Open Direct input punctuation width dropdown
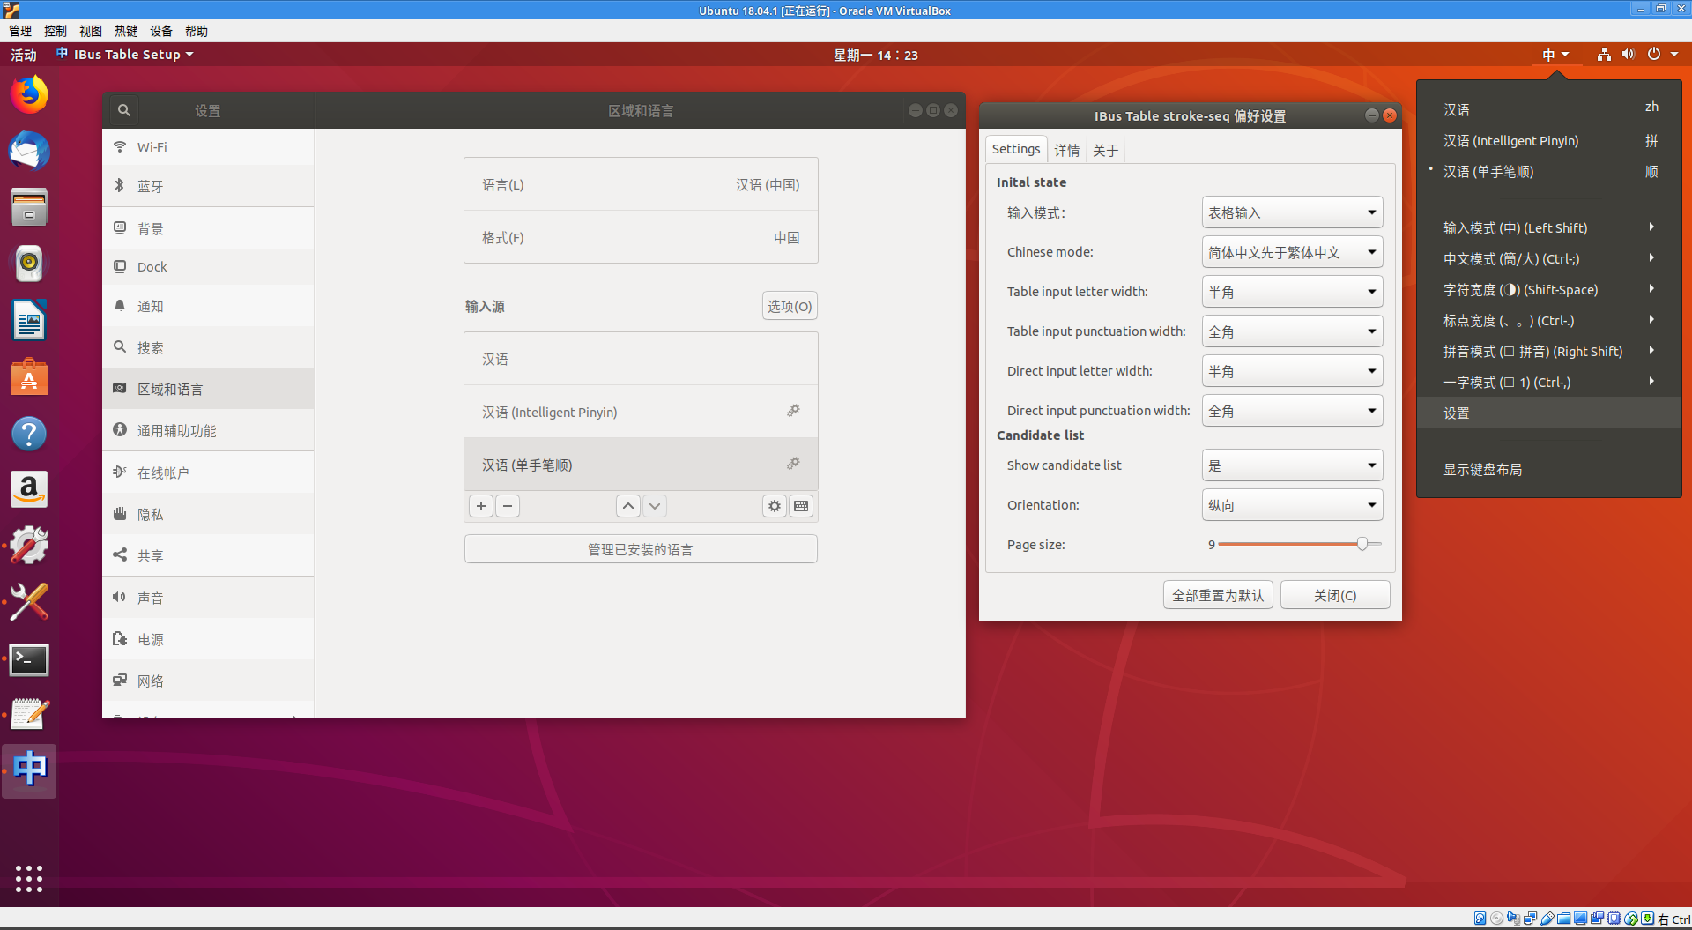Screen dimensions: 1692x930 tap(1292, 411)
